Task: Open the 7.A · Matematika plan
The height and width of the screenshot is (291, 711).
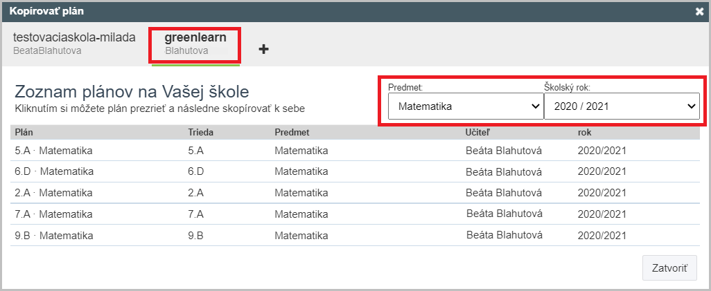Action: 53,214
